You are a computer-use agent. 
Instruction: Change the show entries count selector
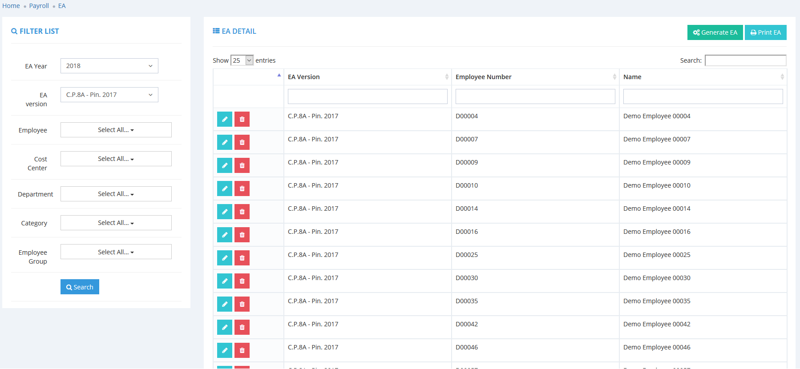pos(242,60)
